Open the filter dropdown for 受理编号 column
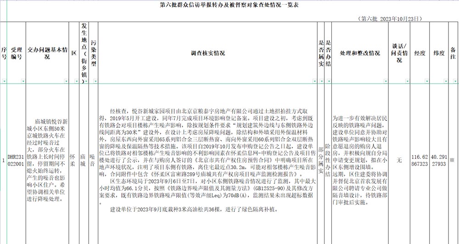Image resolution: width=459 pixels, height=244 pixels. tap(23, 81)
